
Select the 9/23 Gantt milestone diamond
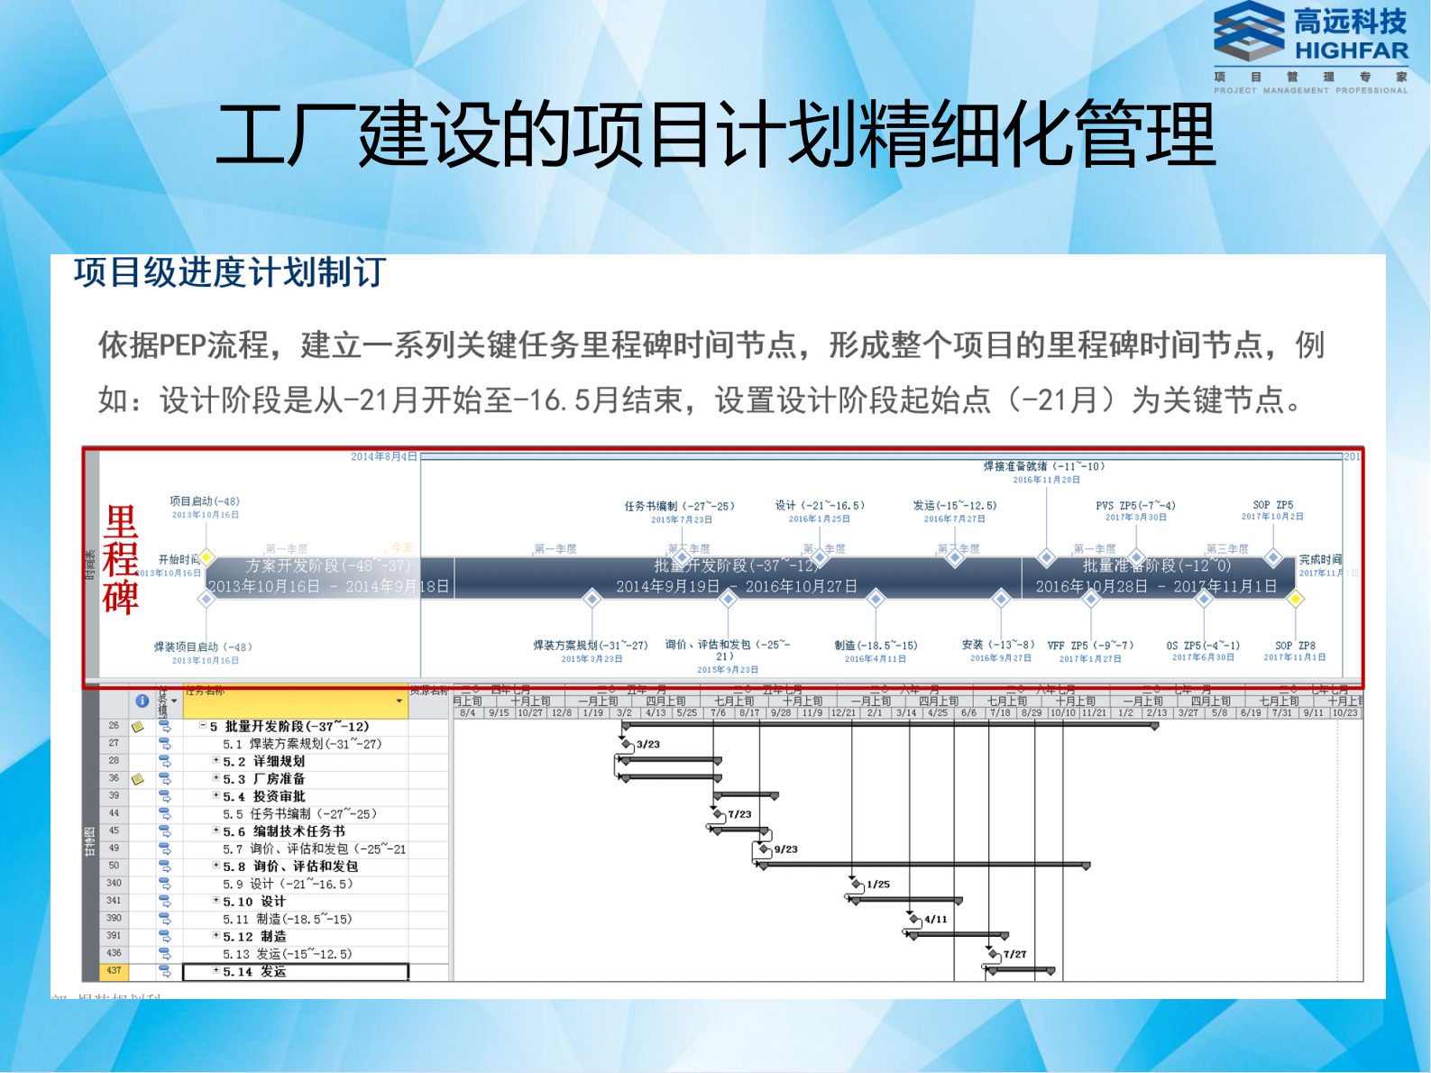[766, 849]
